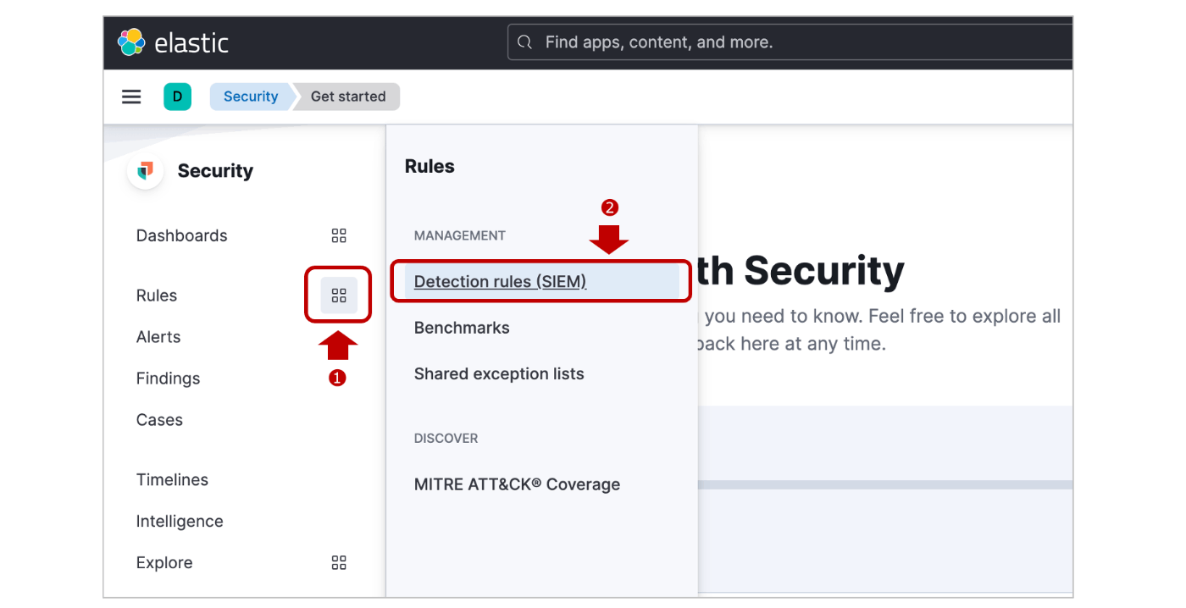Image resolution: width=1186 pixels, height=608 pixels.
Task: Select Detection rules (SIEM)
Action: [x=542, y=281]
